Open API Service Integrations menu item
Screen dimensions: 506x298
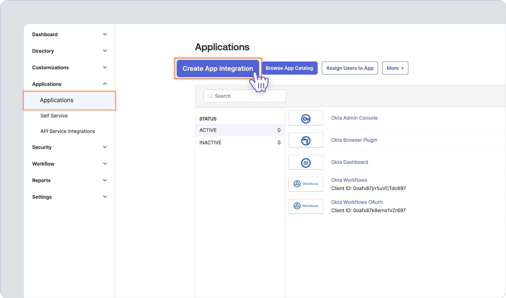point(68,131)
